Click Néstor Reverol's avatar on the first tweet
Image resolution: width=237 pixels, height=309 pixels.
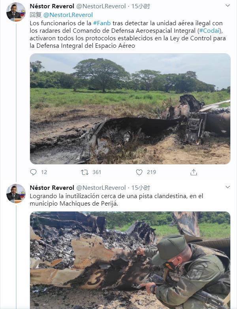[16, 12]
